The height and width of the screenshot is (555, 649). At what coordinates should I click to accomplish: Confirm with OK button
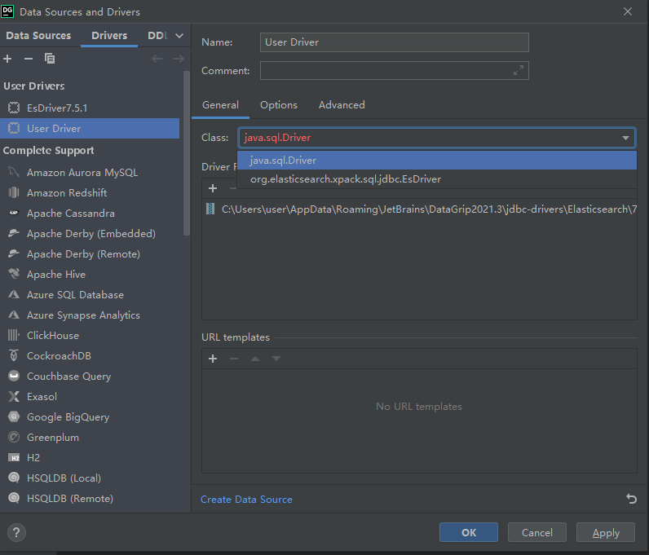469,532
